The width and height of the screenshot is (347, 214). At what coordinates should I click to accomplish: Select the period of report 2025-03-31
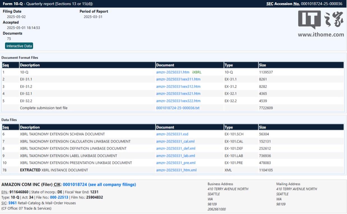point(93,17)
